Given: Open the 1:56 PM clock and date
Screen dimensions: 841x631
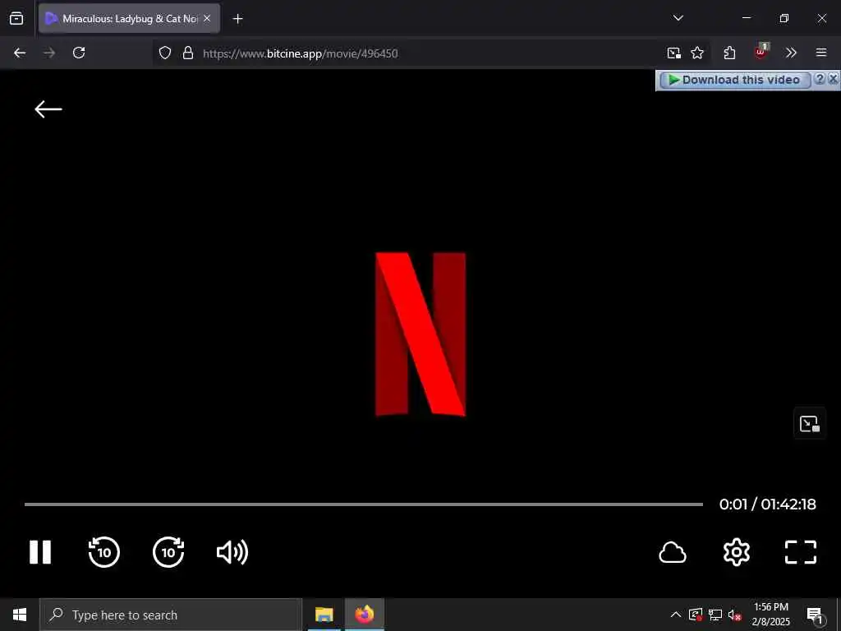Looking at the screenshot, I should [x=771, y=615].
